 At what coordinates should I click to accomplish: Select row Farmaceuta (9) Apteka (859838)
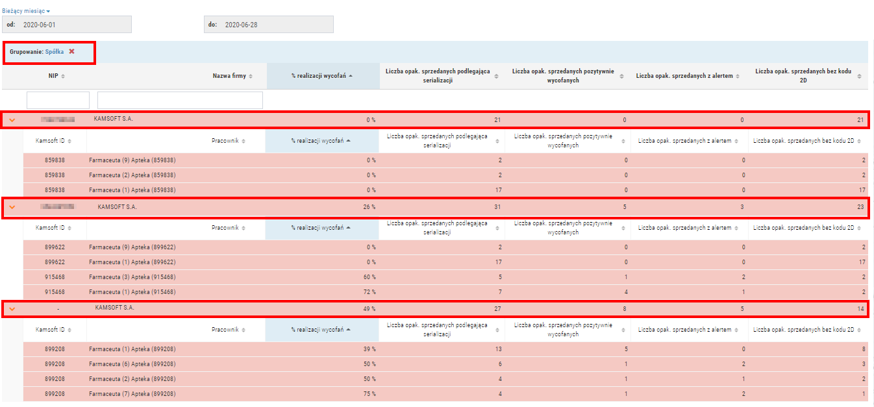[x=132, y=160]
